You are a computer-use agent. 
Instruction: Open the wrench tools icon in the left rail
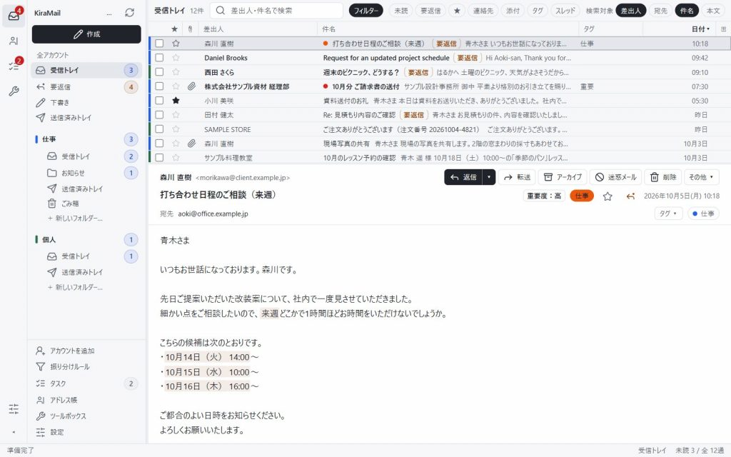point(14,91)
